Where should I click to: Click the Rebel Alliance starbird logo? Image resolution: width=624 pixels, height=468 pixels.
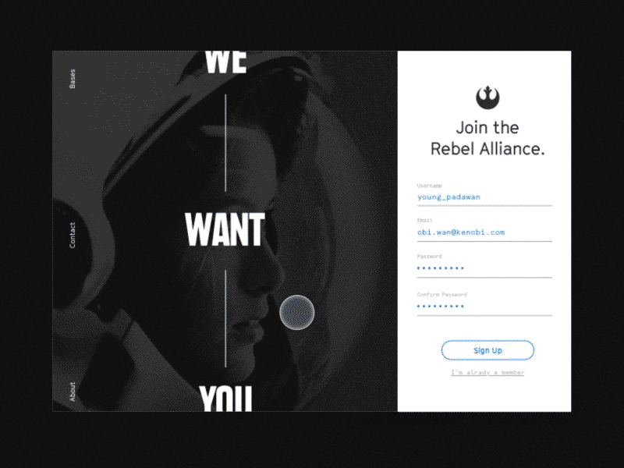point(487,97)
